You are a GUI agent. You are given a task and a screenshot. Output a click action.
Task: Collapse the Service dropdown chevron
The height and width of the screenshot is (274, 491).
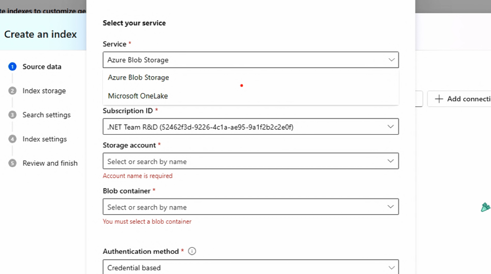point(391,60)
